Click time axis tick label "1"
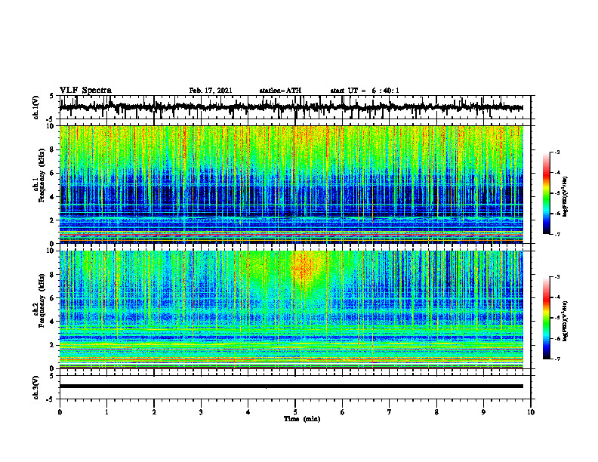 click(106, 412)
